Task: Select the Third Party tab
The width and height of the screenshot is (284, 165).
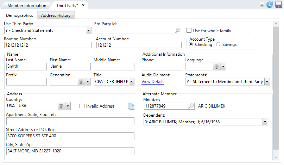Action: click(67, 5)
